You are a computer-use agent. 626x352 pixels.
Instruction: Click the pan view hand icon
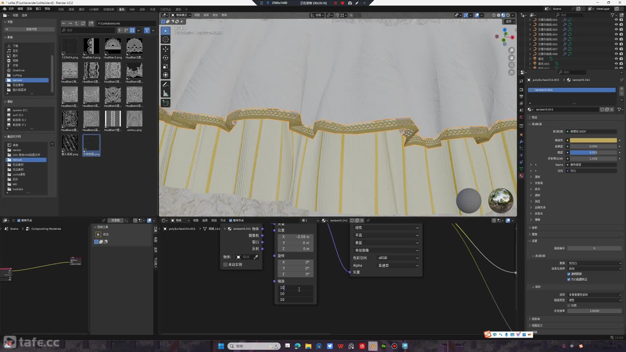[512, 58]
